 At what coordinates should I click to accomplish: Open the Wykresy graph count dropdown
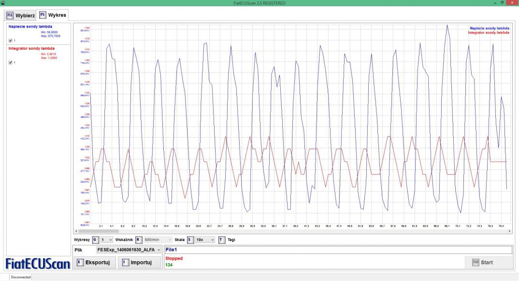(107, 239)
